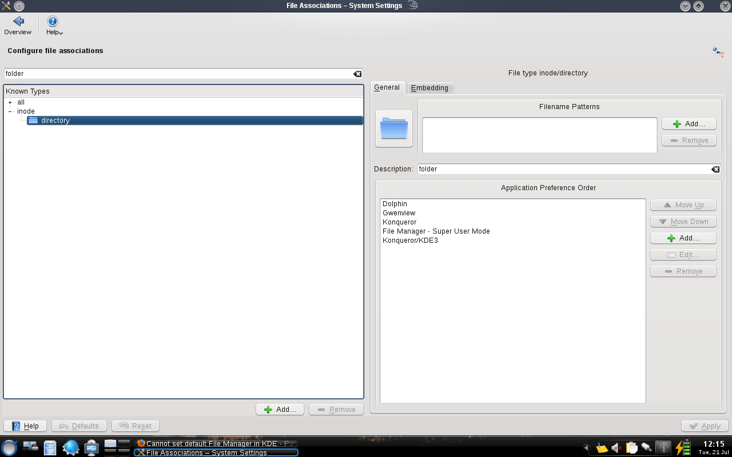
Task: Click the show desktop taskbar icon
Action: click(x=30, y=447)
